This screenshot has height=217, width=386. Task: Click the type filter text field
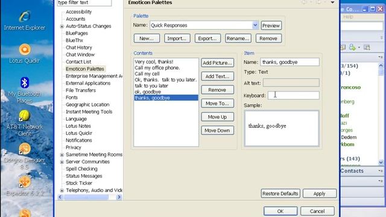pyautogui.click(x=84, y=2)
